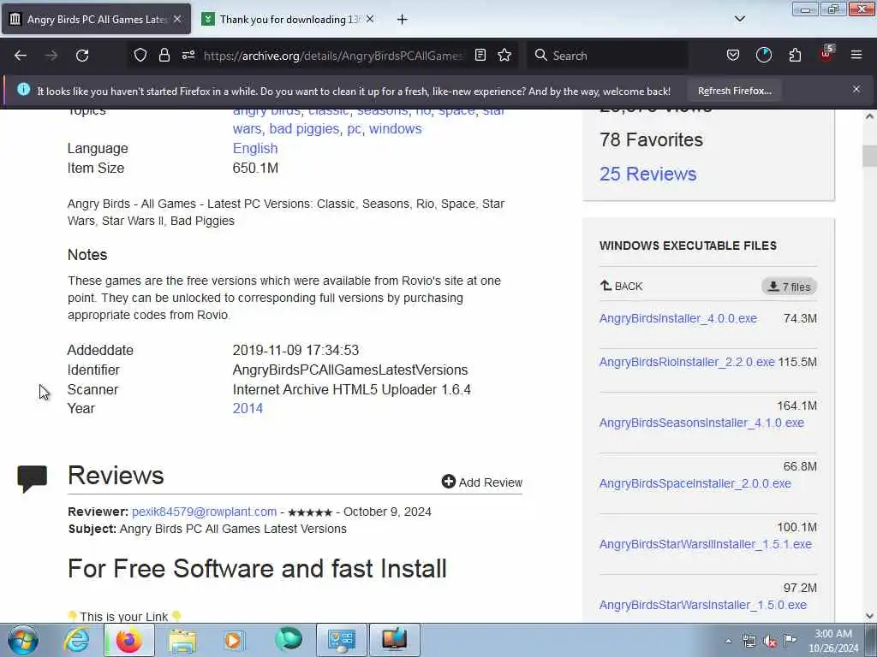Image resolution: width=877 pixels, height=657 pixels.
Task: Open reviewer pexik84579@rowplant.com link
Action: [204, 512]
